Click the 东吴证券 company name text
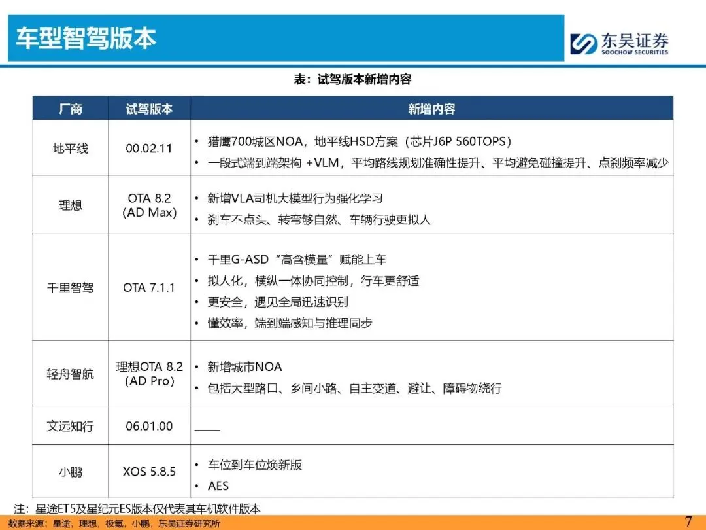This screenshot has height=530, width=706. coord(635,41)
